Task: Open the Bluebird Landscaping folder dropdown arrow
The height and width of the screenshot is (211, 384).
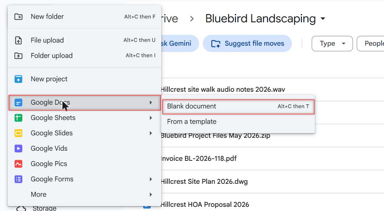Action: 323,18
